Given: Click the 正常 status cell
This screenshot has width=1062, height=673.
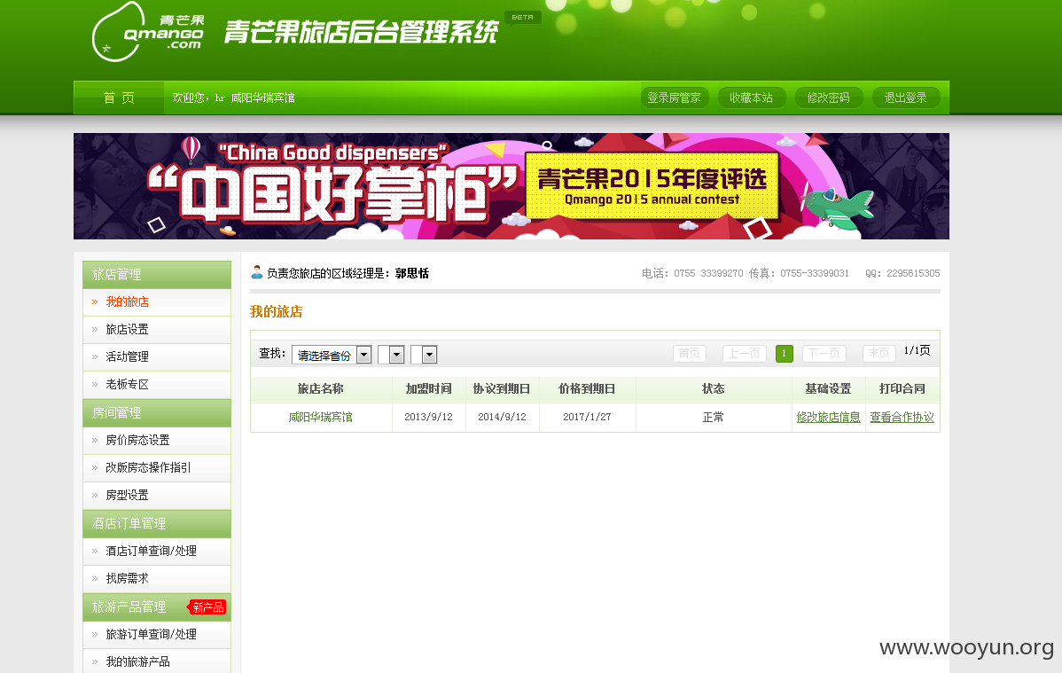Looking at the screenshot, I should pyautogui.click(x=714, y=417).
